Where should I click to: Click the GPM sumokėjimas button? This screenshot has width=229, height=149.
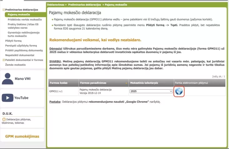click(x=22, y=137)
